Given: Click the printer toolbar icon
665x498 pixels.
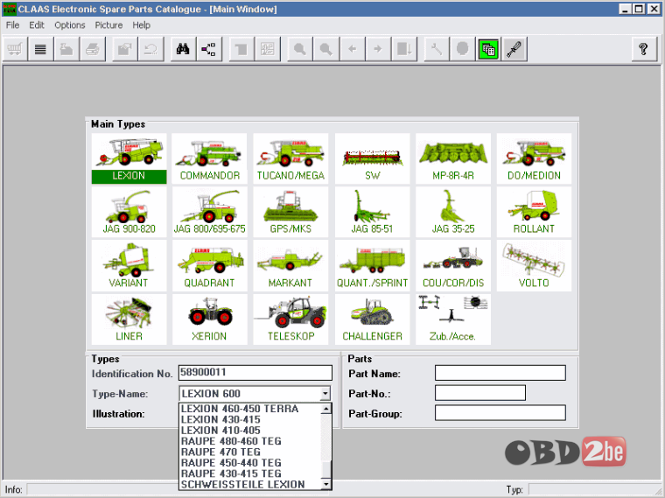Looking at the screenshot, I should [93, 49].
